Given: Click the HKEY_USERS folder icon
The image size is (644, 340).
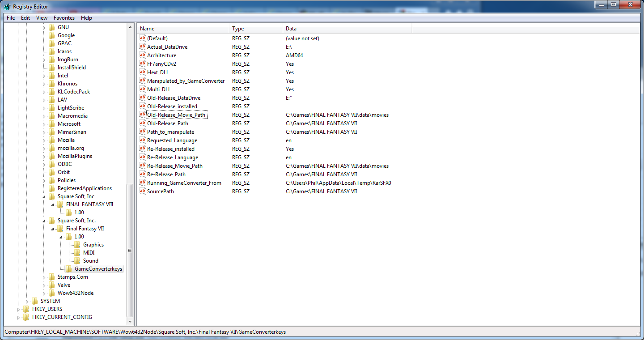Looking at the screenshot, I should [26, 309].
